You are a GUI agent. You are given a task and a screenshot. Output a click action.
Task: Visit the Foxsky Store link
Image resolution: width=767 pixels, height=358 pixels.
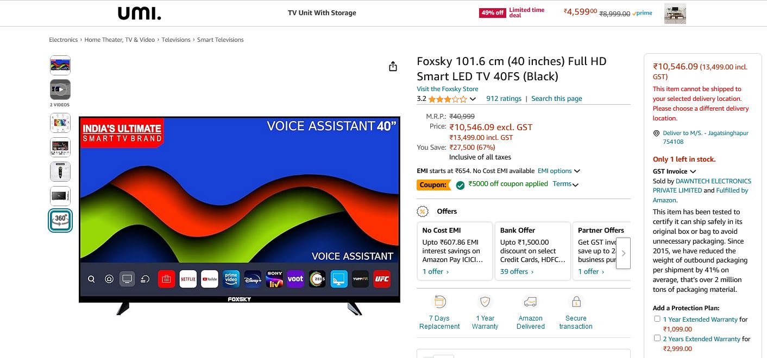[x=448, y=89]
